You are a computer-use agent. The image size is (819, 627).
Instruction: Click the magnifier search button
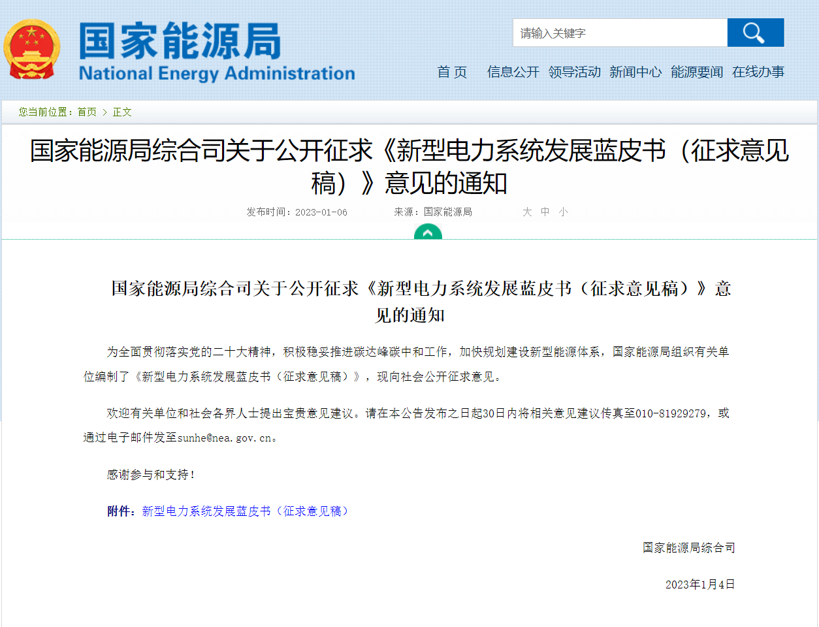click(756, 33)
